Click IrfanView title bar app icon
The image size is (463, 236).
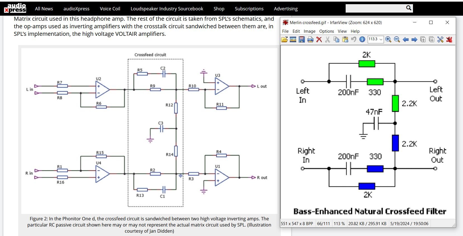[285, 22]
